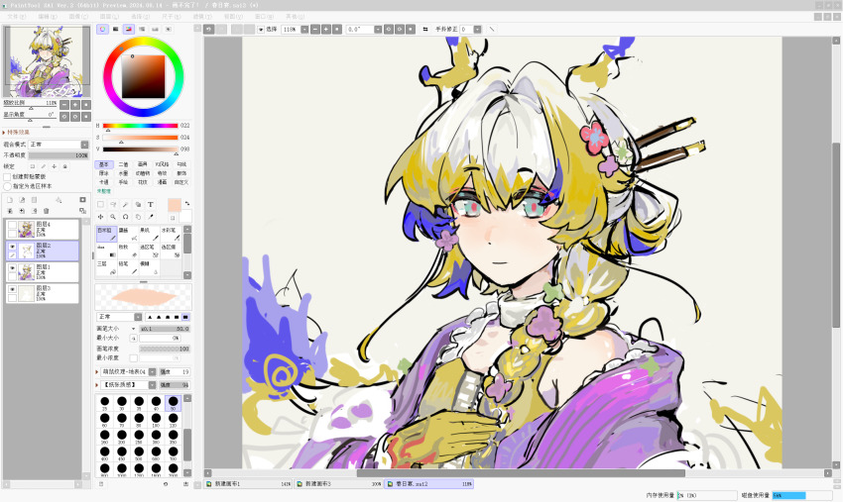Open the zoom percentage dropdown showing 118%
The height and width of the screenshot is (502, 843).
point(304,29)
